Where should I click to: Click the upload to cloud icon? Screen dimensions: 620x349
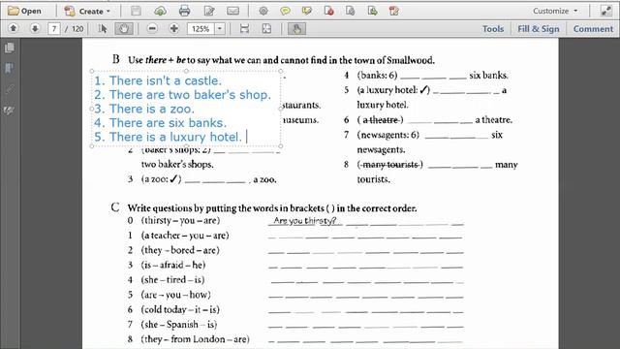point(160,11)
